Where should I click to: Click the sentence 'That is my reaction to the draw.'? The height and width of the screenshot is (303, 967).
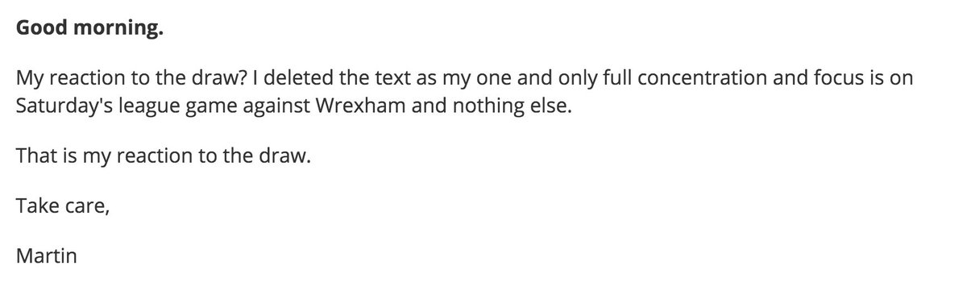pos(163,156)
